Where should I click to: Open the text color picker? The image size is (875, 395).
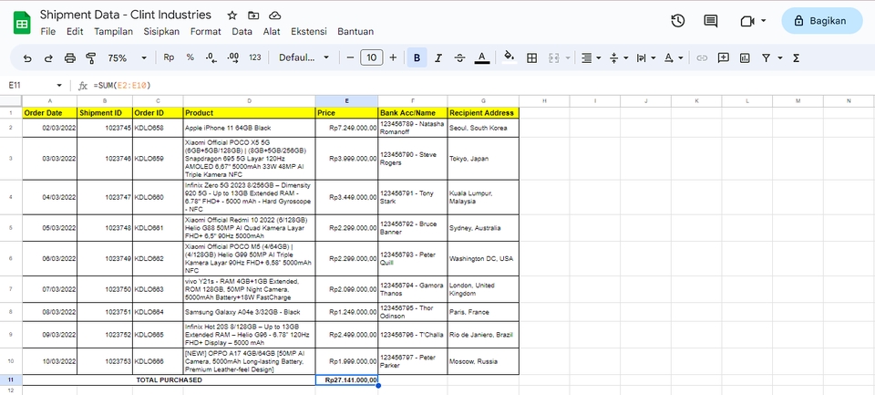[x=482, y=57]
